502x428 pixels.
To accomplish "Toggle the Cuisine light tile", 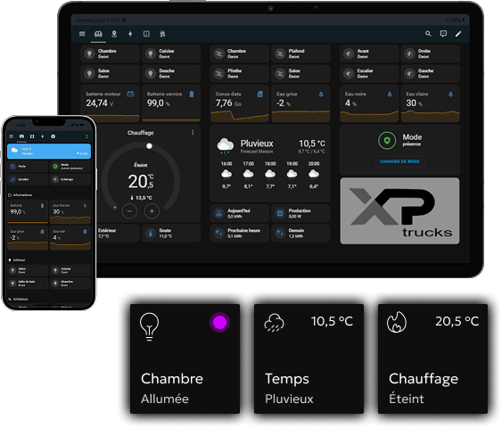I will pyautogui.click(x=171, y=53).
